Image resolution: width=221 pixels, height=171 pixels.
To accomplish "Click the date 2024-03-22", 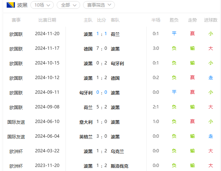I will (x=47, y=151).
